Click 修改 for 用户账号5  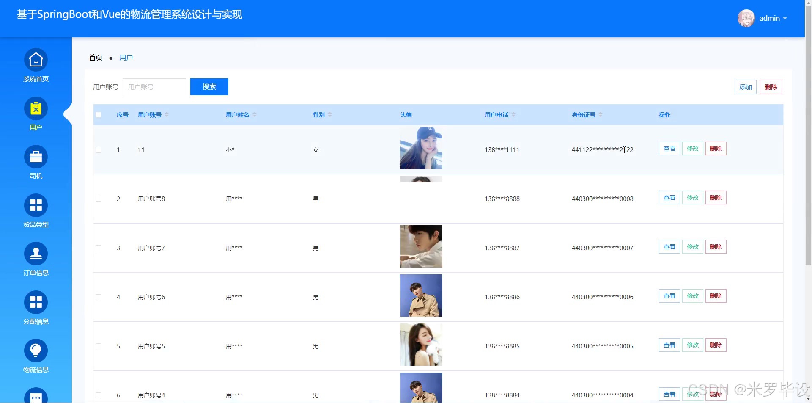[693, 345]
